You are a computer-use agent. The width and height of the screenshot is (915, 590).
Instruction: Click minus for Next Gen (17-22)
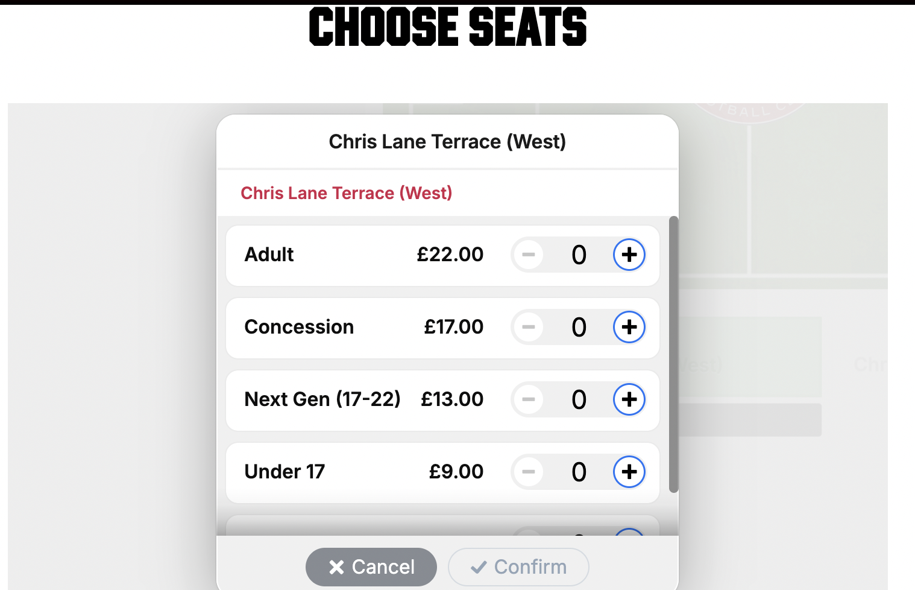click(x=529, y=399)
